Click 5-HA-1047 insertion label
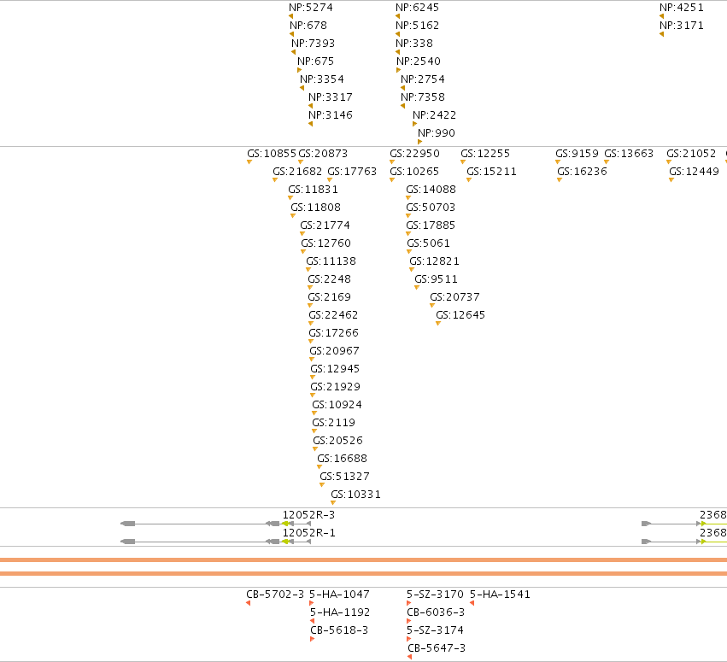Viewport: 727px width, 662px height. [x=339, y=595]
